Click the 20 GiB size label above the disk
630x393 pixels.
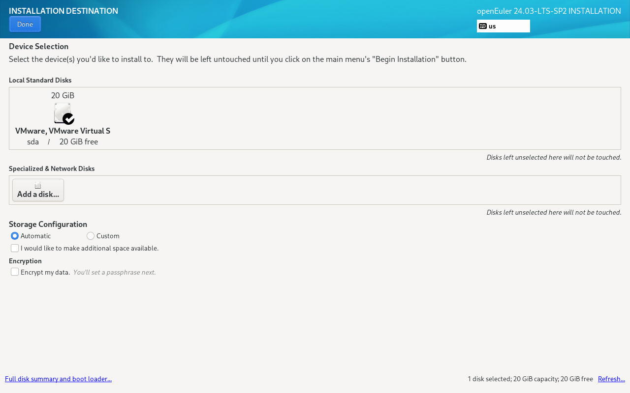(63, 95)
